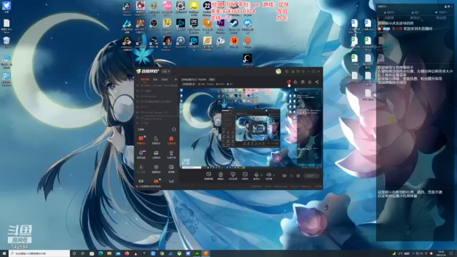Image resolution: width=457 pixels, height=257 pixels.
Task: Open the orange danmu helper tool
Action: [x=141, y=140]
